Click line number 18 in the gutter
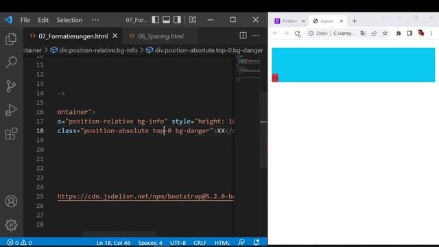 (x=40, y=131)
